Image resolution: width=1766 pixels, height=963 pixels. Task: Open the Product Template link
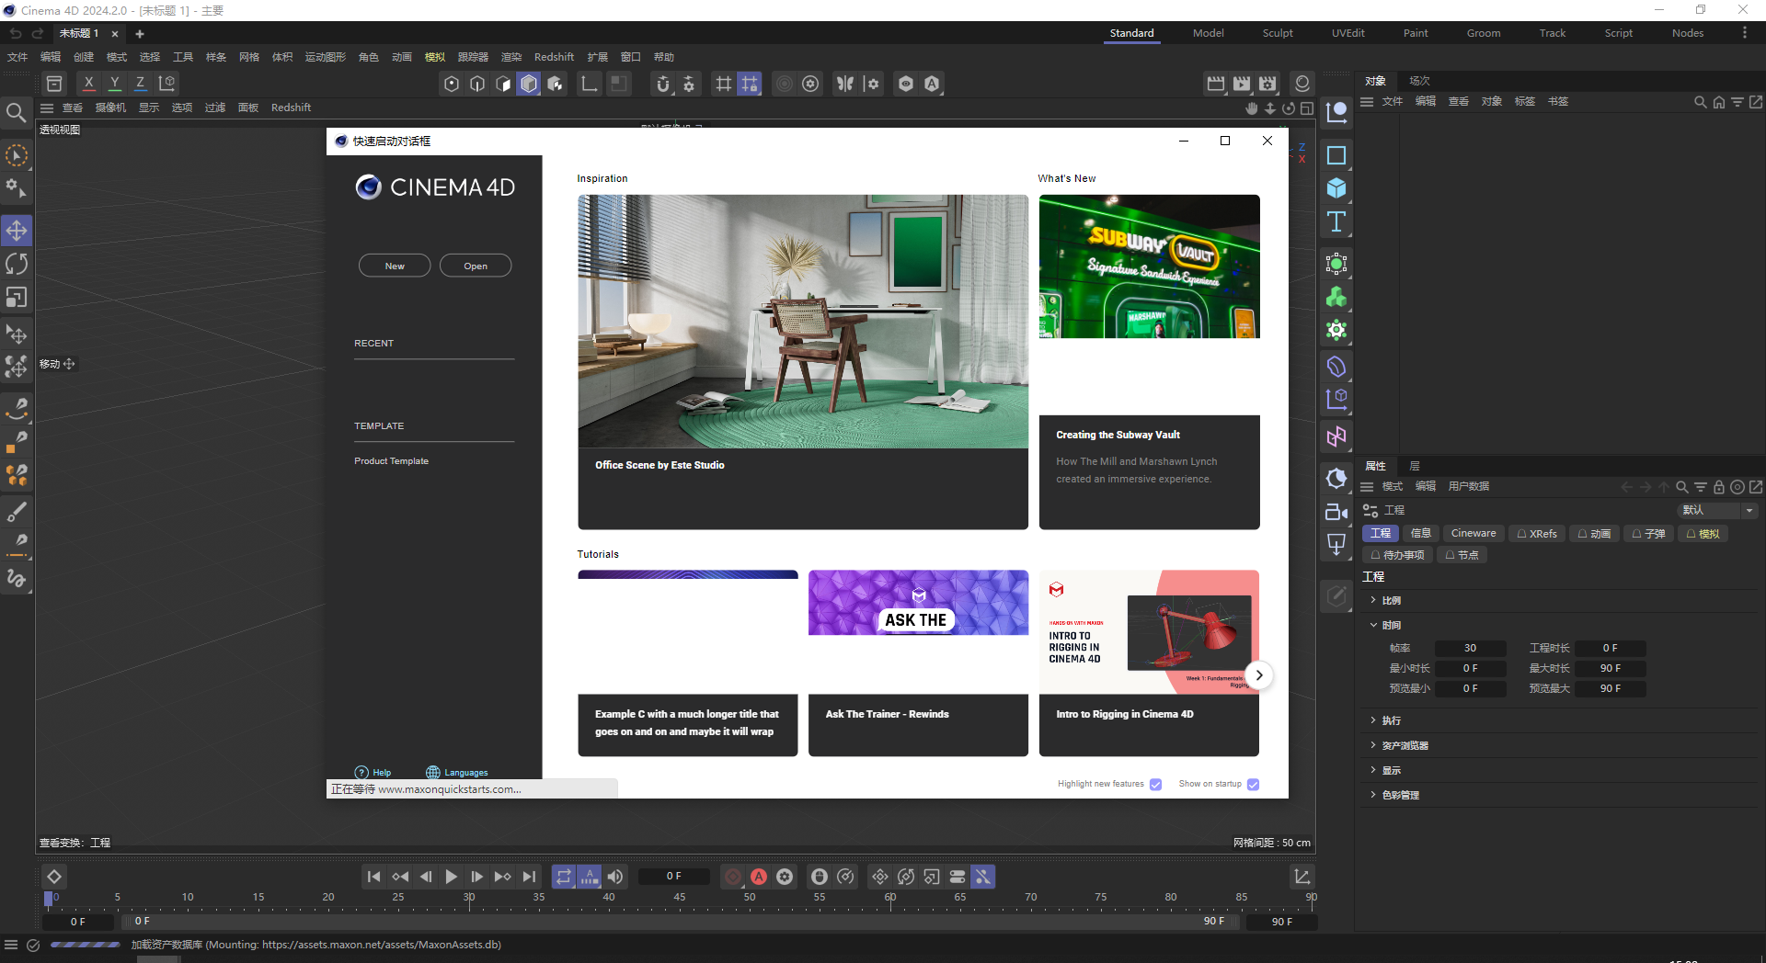(391, 461)
